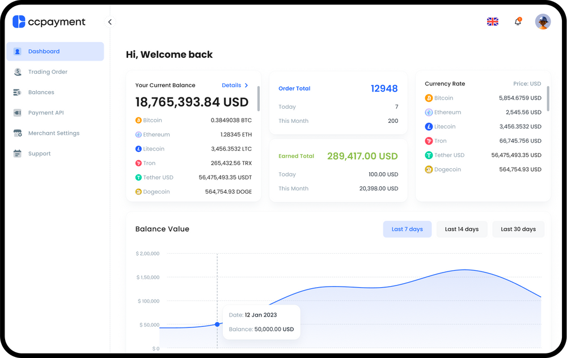The width and height of the screenshot is (567, 358).
Task: Click the Earned Total heading
Action: pyautogui.click(x=296, y=156)
